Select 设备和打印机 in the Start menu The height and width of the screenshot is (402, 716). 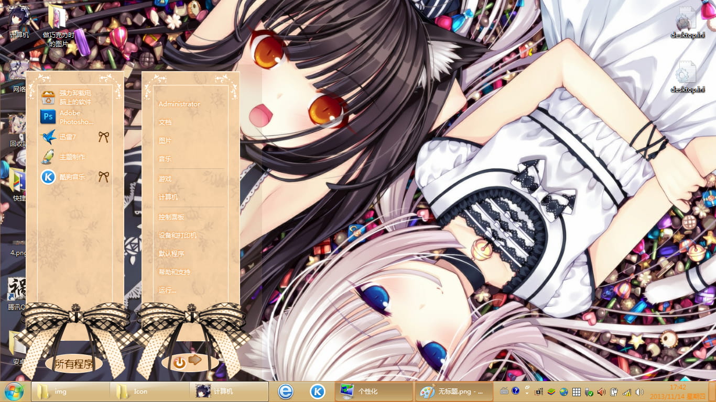point(178,236)
